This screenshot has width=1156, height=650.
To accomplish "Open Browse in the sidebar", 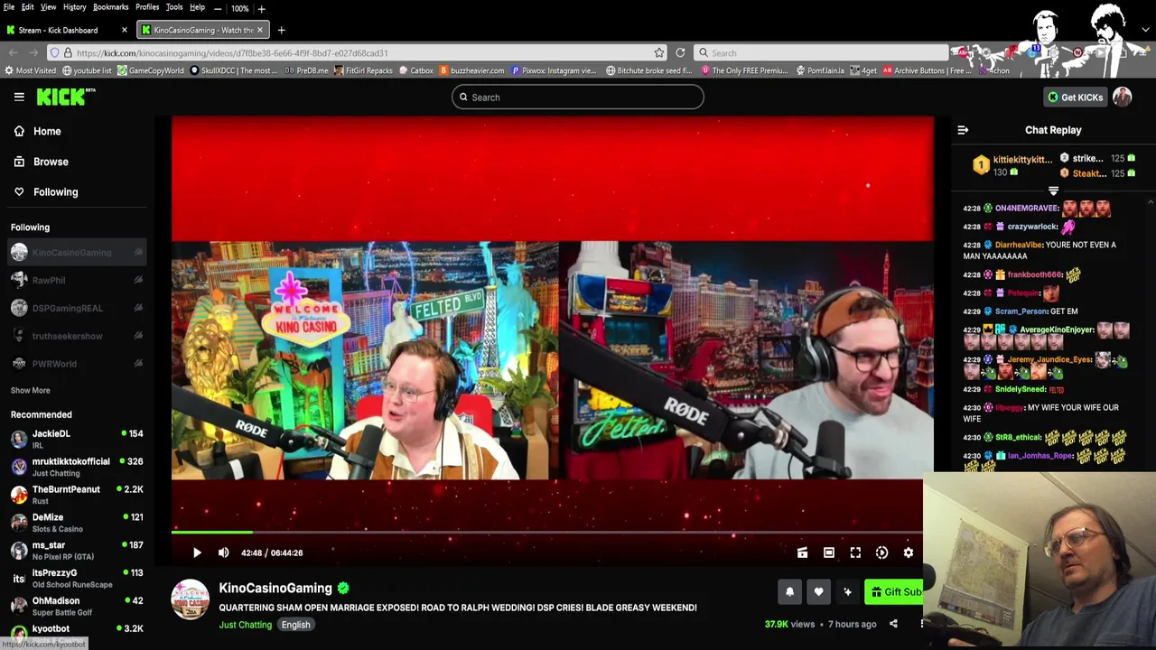I will (x=76, y=162).
